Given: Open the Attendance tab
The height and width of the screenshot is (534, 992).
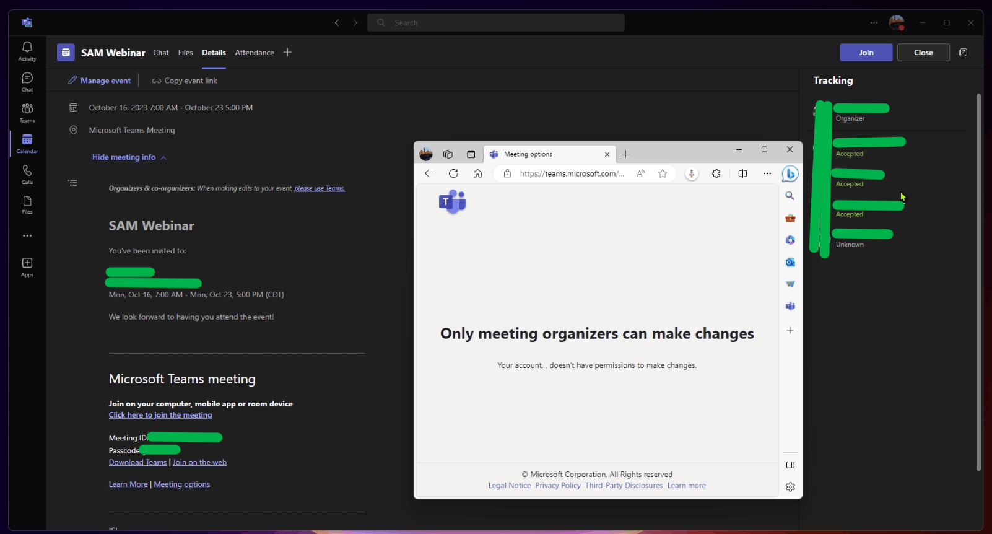Looking at the screenshot, I should point(255,53).
